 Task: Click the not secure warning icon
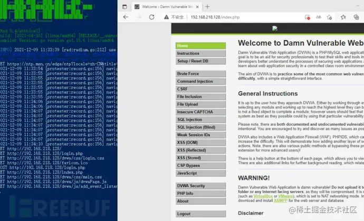click(x=166, y=17)
